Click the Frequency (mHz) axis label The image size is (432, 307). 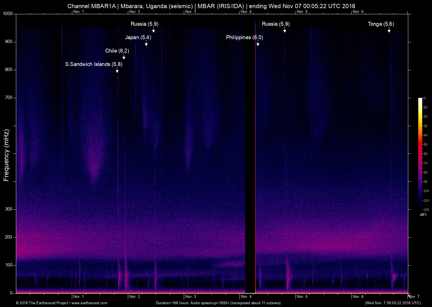pos(6,153)
